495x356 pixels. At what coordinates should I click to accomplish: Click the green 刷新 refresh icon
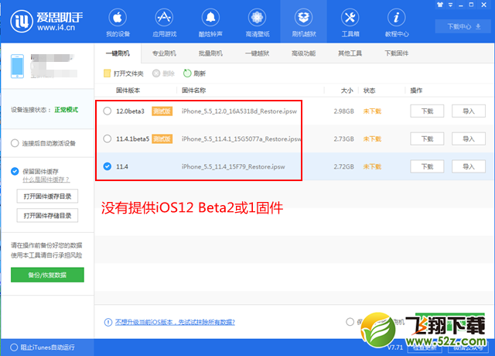187,74
